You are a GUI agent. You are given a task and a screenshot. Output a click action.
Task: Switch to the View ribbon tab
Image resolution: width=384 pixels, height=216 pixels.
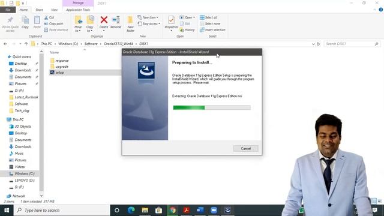[x=54, y=10]
